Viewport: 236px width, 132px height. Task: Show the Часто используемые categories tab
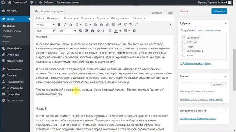tap(209, 30)
